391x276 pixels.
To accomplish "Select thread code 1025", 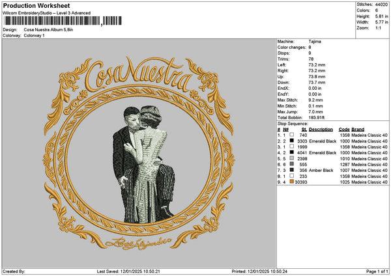I will 345,182.
